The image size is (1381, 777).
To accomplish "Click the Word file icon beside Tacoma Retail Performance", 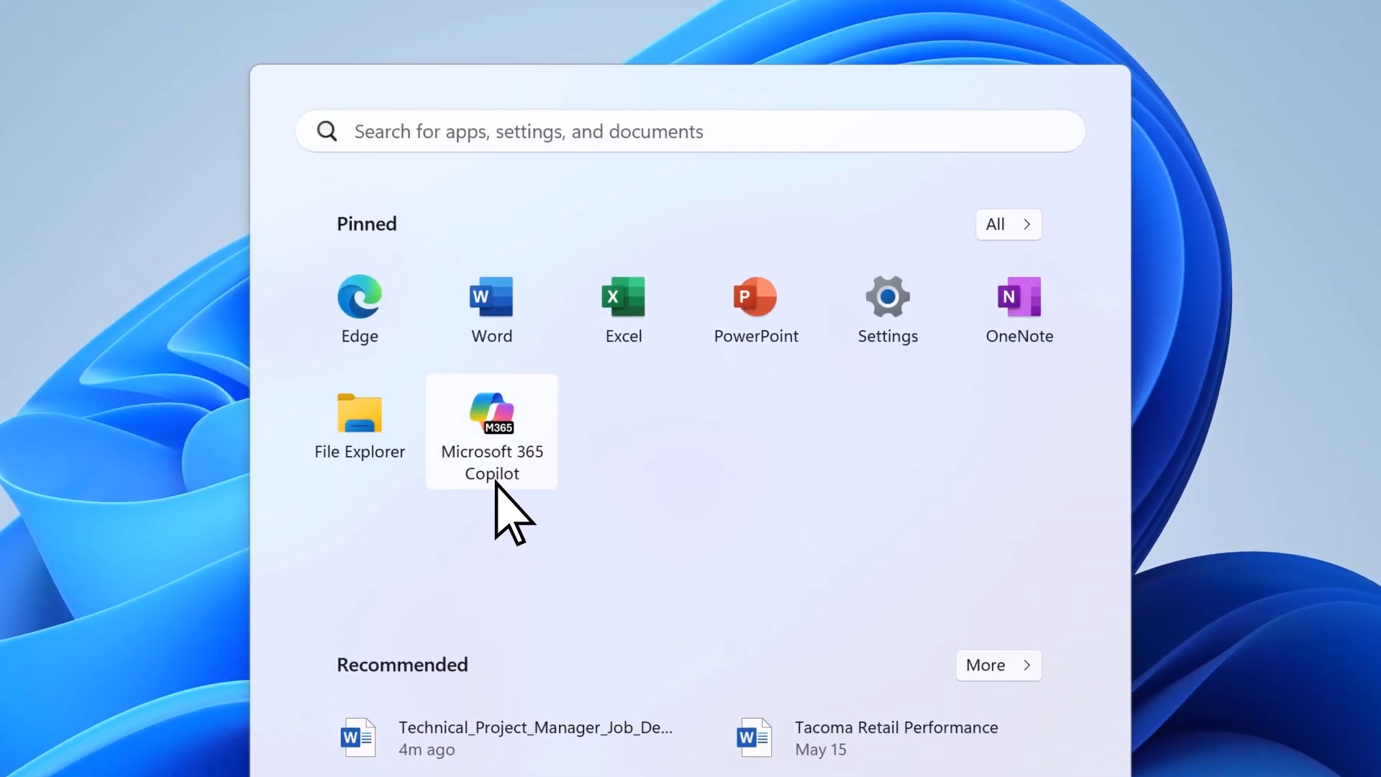I will (x=755, y=738).
